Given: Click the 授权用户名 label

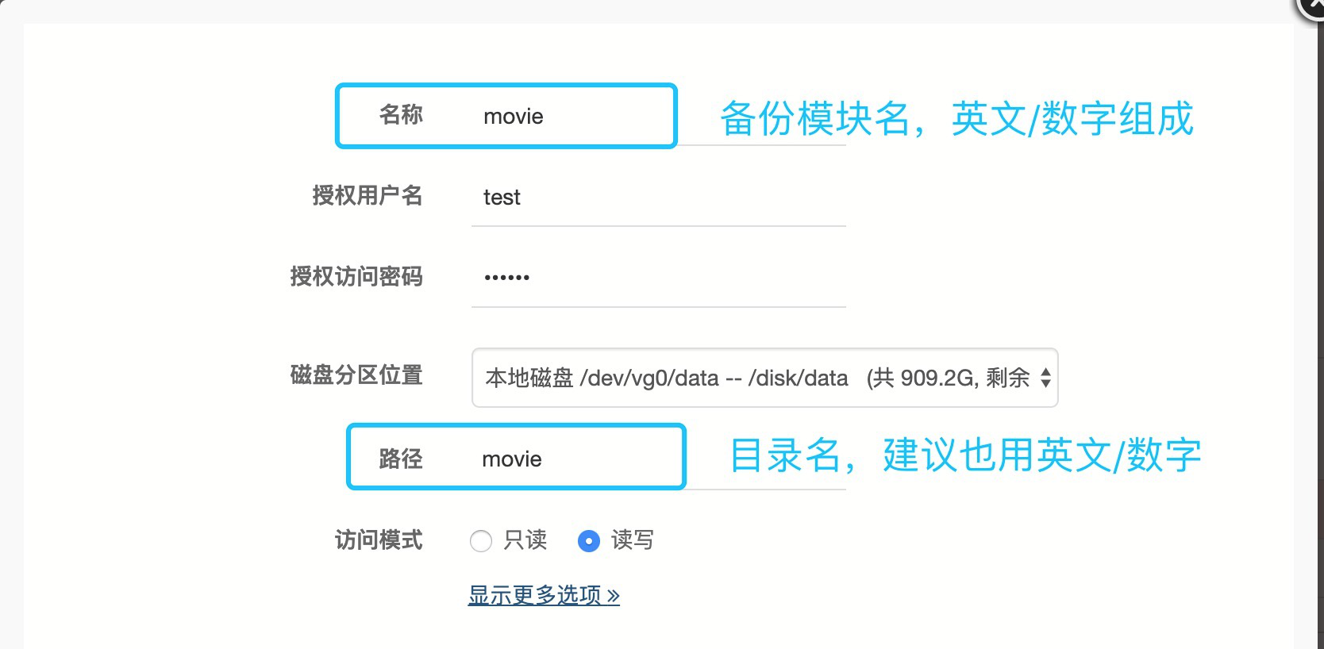Looking at the screenshot, I should [368, 195].
